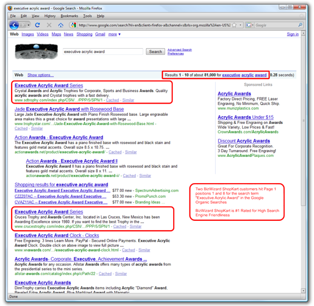Click Similar link for crucestrophy.com result

coord(136,226)
